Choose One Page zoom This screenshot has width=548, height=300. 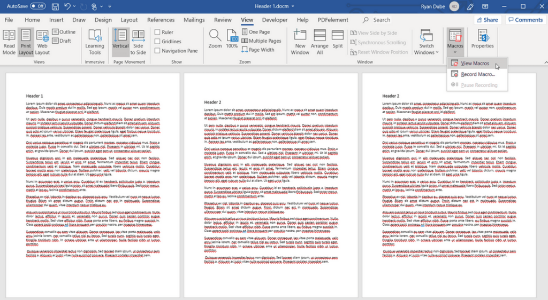(256, 31)
